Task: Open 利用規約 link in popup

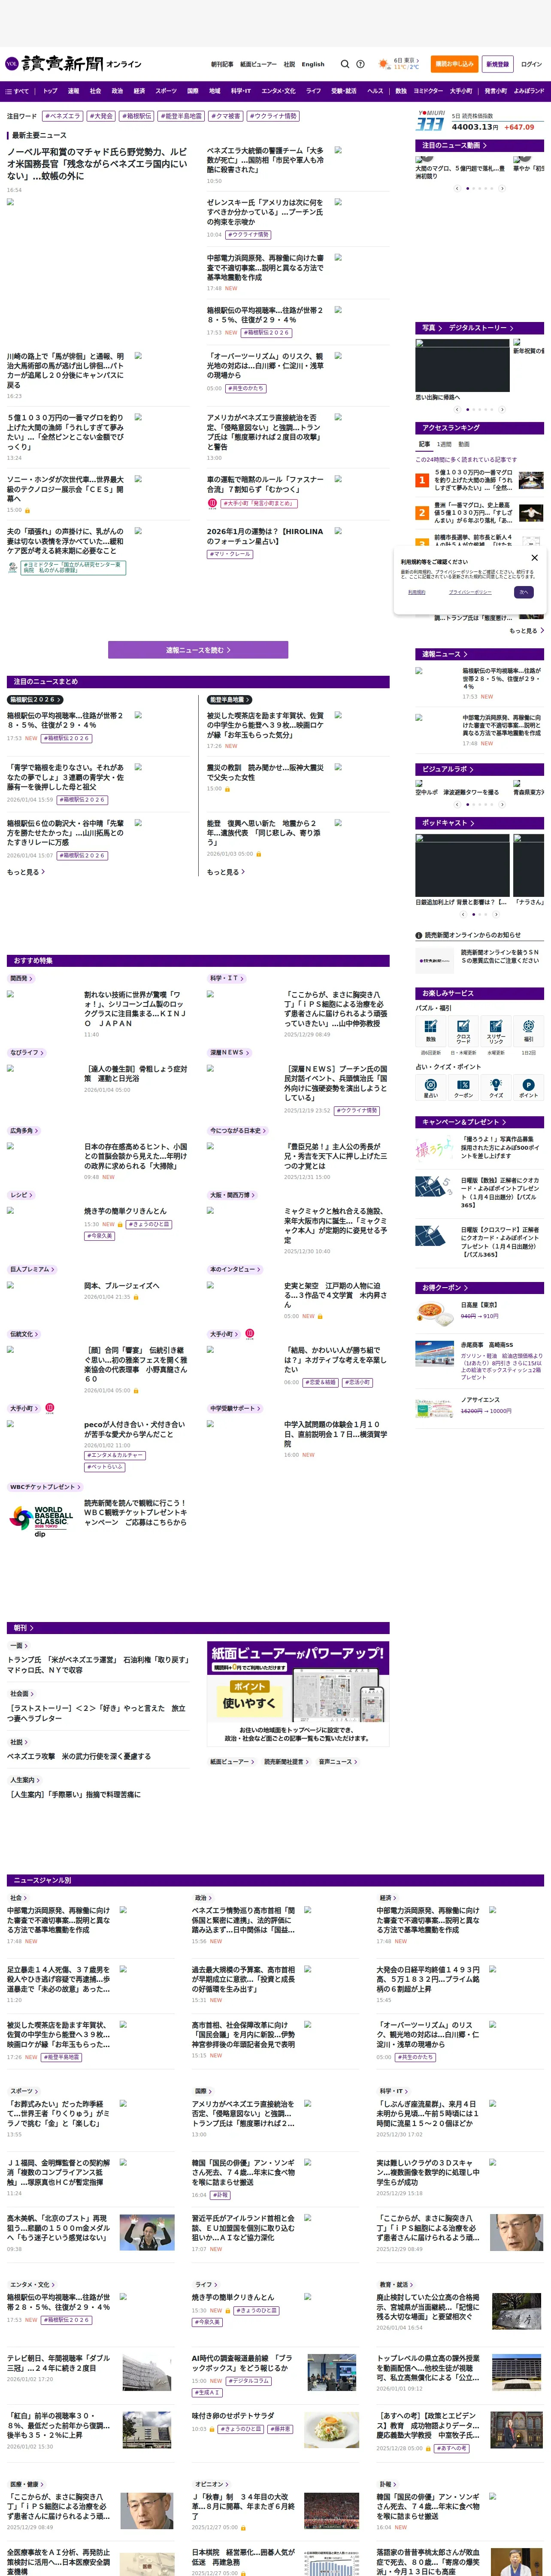Action: (x=417, y=593)
